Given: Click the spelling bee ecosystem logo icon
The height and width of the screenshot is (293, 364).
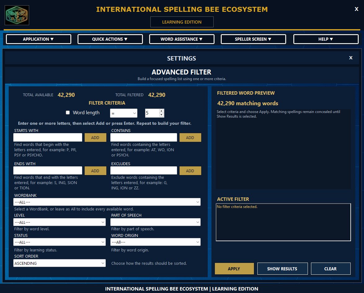Looking at the screenshot, I should click(17, 15).
